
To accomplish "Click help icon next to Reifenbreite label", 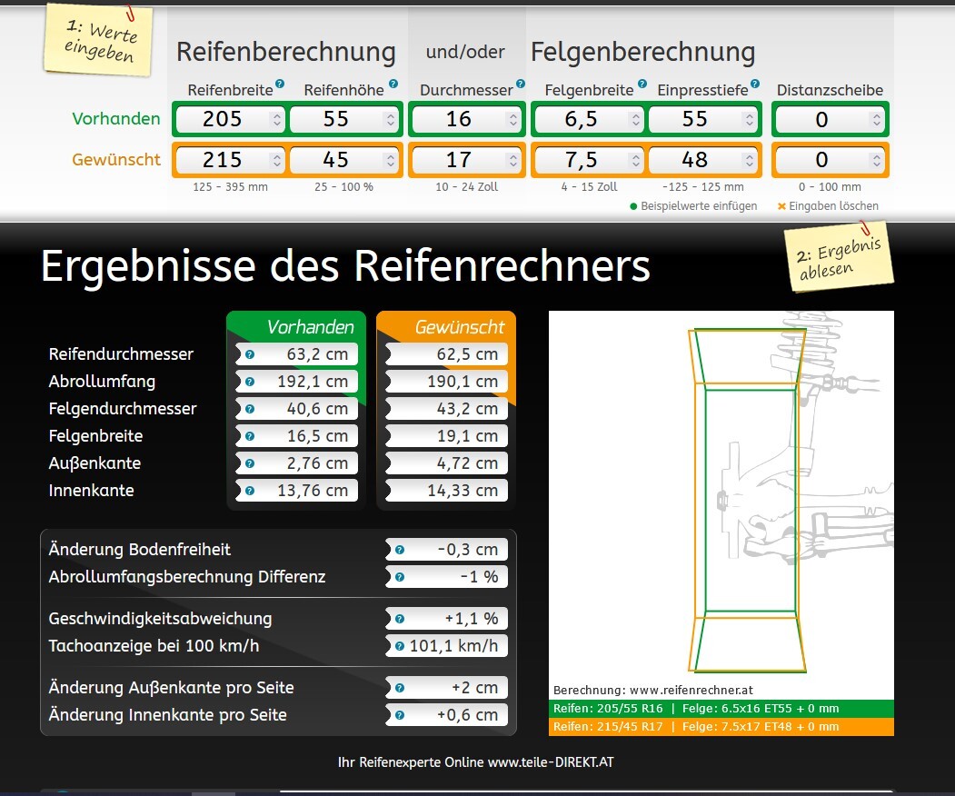I will pyautogui.click(x=280, y=84).
